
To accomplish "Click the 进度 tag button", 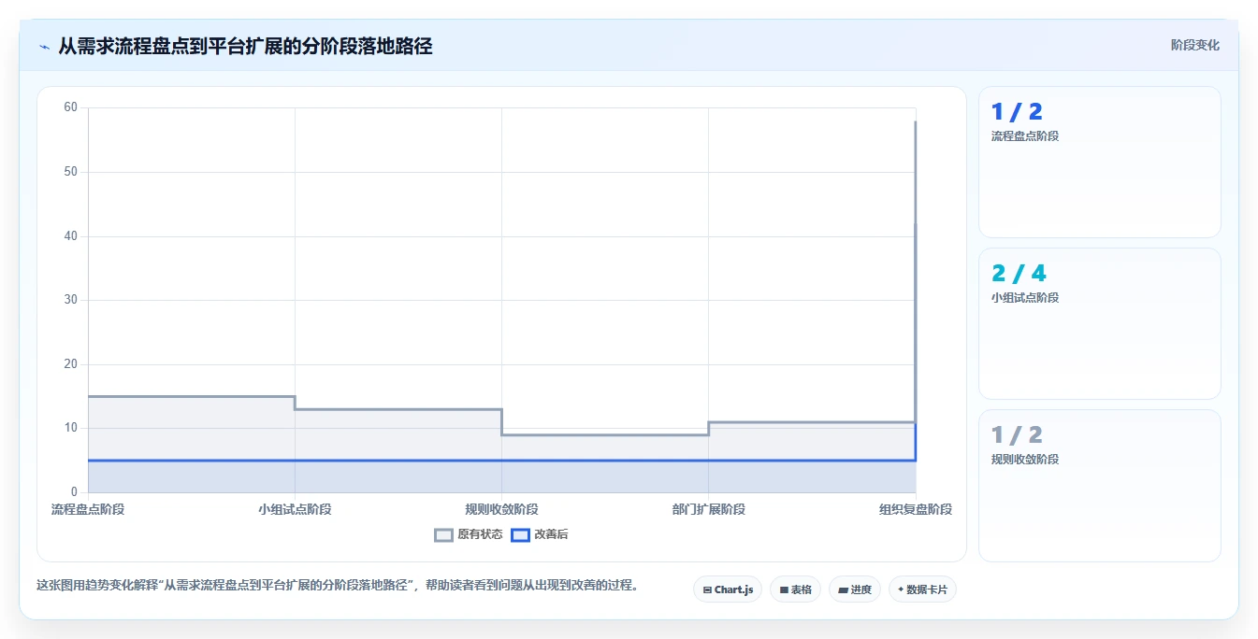I will pos(855,589).
